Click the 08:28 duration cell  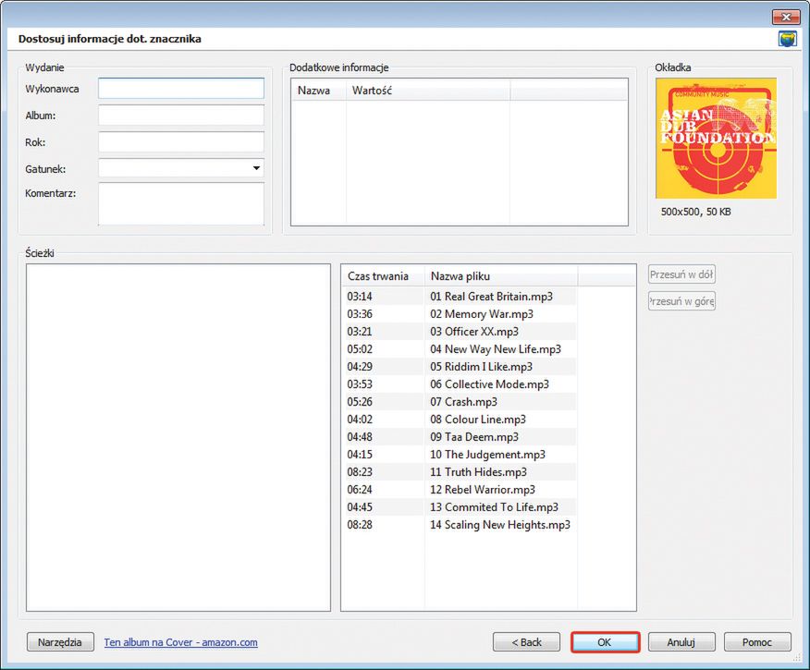tap(360, 524)
